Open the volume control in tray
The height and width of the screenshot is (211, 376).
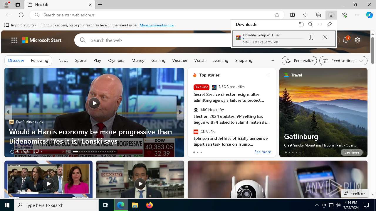(338, 205)
